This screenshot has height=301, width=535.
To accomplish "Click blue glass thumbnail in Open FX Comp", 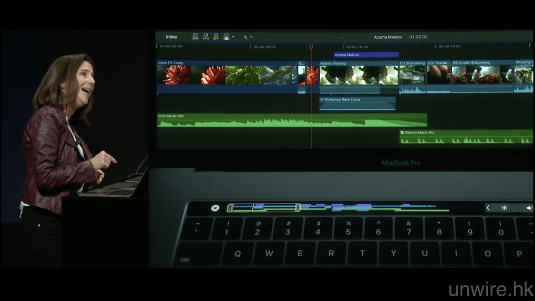I will (x=278, y=75).
